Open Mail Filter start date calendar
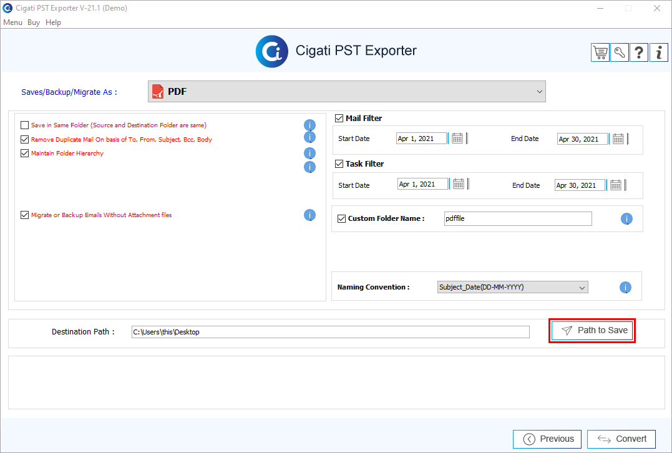The width and height of the screenshot is (672, 453). pos(457,139)
